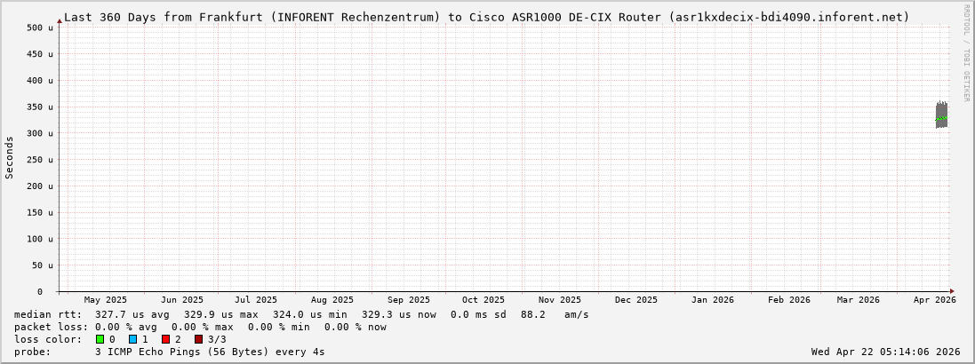Click the red loss color swatch for 2

click(x=166, y=339)
